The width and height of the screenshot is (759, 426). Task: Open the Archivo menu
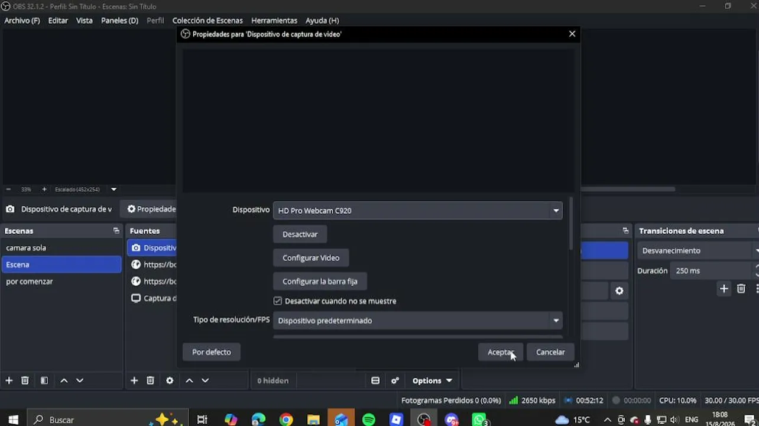point(22,20)
